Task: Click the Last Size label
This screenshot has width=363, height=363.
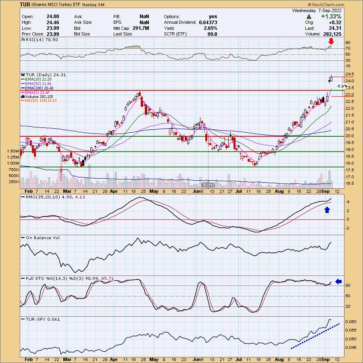Action: pyautogui.click(x=123, y=34)
